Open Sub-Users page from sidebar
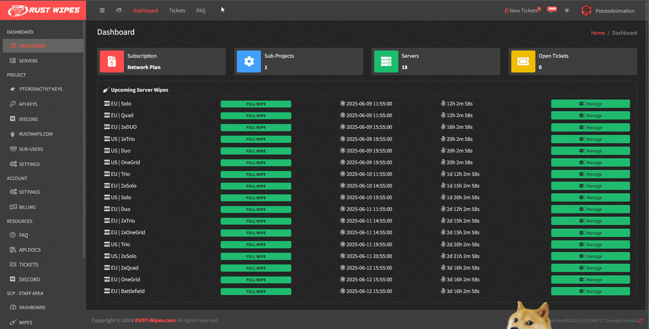Image resolution: width=649 pixels, height=329 pixels. tap(31, 149)
